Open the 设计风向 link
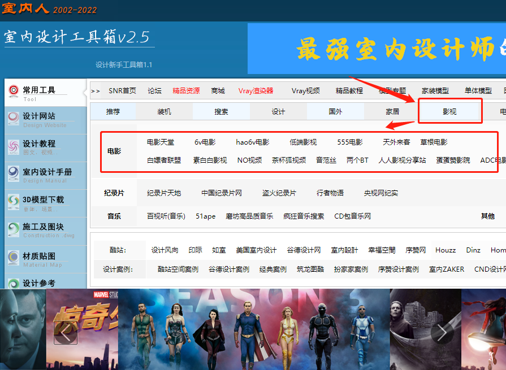Image resolution: width=506 pixels, height=370 pixels. coord(165,250)
